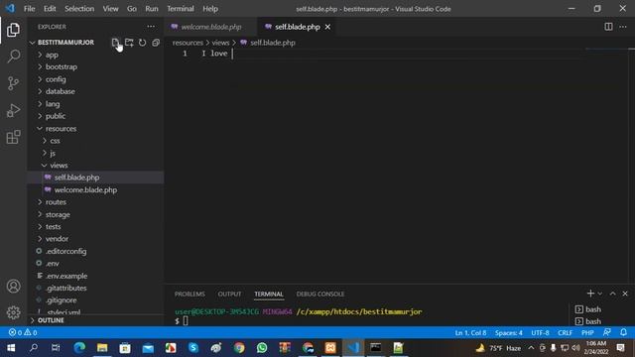Click the New File icon in explorer
Viewport: 635px width, 357px height.
(115, 43)
